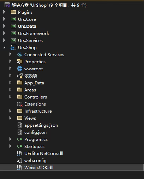This screenshot has width=144, height=179.
Task: Select the UrShop solution root node
Action: click(x=49, y=5)
